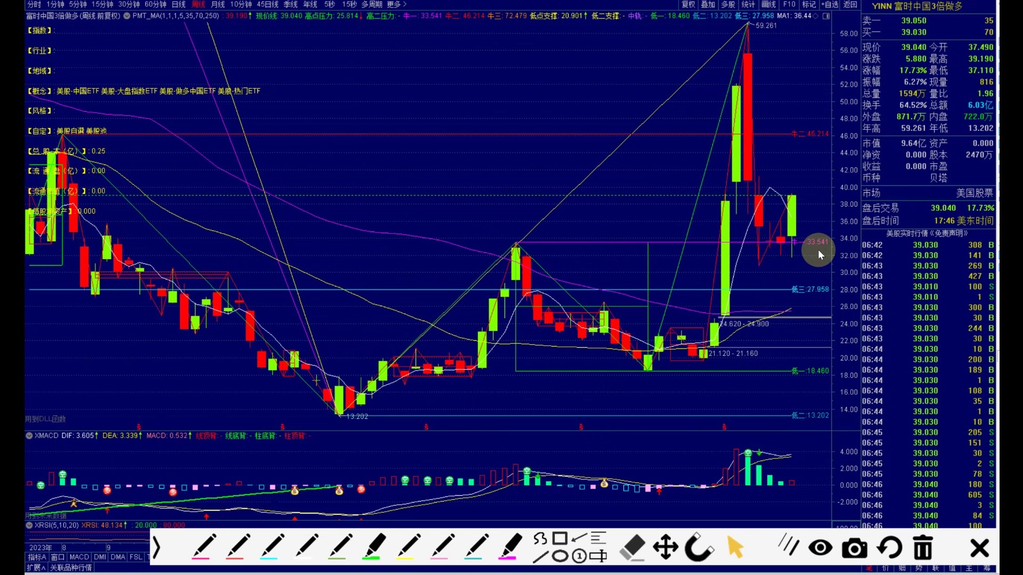
Task: Collapse the annotation toolbar with the chevron
Action: (x=156, y=547)
